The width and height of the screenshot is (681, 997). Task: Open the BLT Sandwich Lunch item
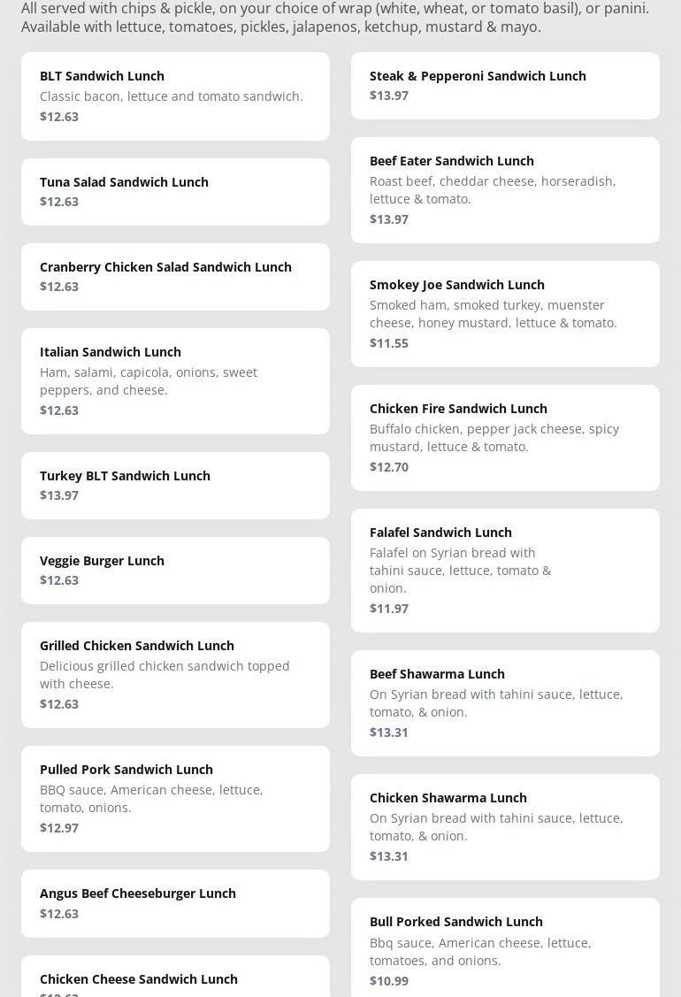click(x=175, y=96)
